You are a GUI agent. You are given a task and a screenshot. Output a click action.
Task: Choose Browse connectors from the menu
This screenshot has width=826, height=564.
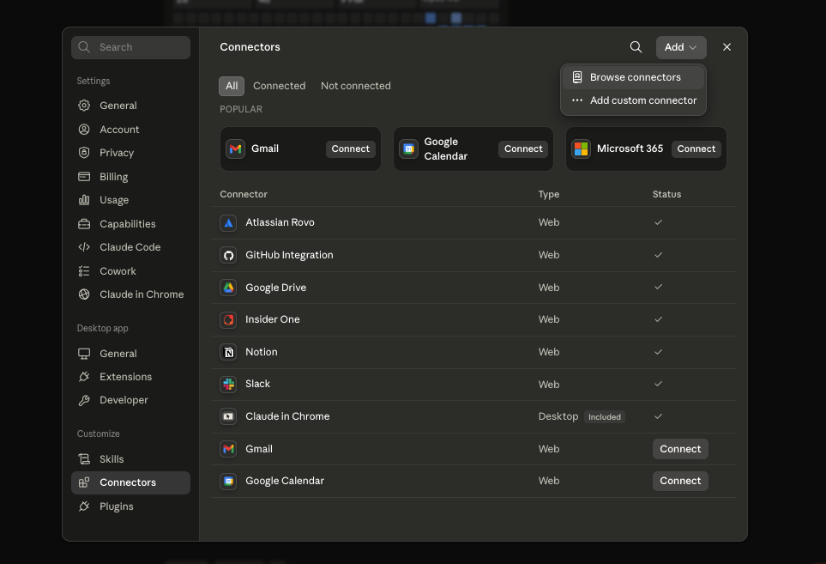[633, 77]
